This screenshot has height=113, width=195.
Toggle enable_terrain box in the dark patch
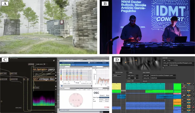pyautogui.click(x=44, y=64)
